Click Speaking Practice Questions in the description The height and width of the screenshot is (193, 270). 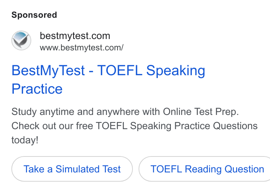click(x=194, y=126)
